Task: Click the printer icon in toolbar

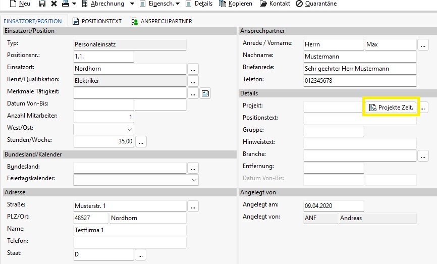Action: tap(66, 4)
